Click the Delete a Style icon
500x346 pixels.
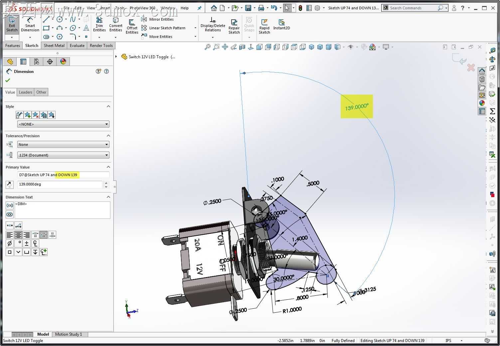click(x=36, y=115)
